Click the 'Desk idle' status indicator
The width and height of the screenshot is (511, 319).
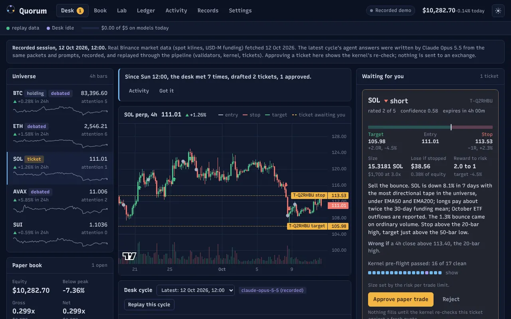click(60, 28)
